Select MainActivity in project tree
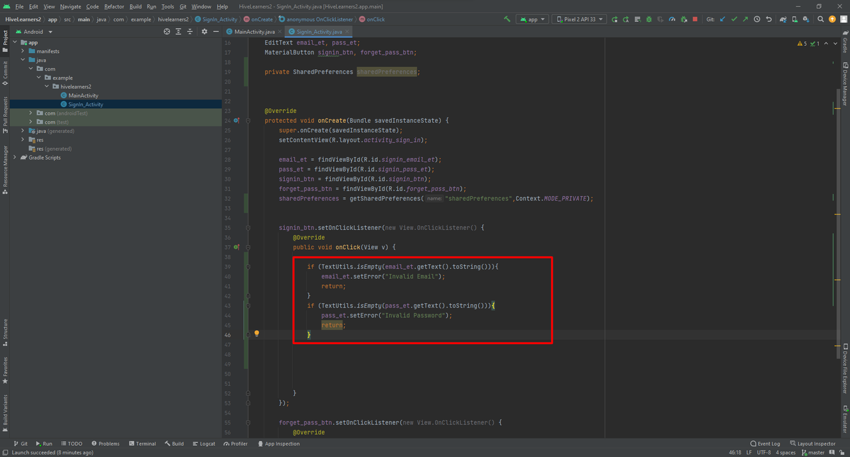 tap(83, 96)
